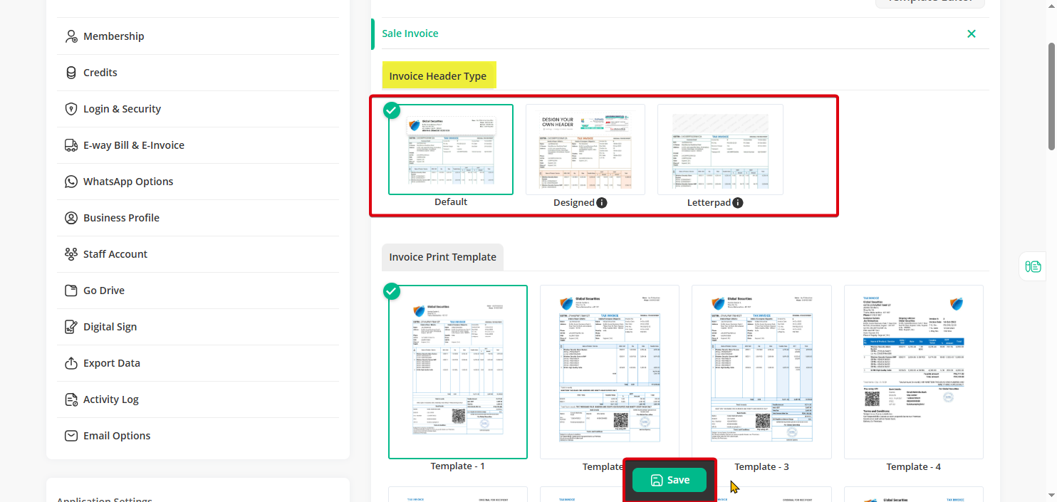Click the Invoice Print Template tab label
This screenshot has height=502, width=1057.
pos(442,257)
